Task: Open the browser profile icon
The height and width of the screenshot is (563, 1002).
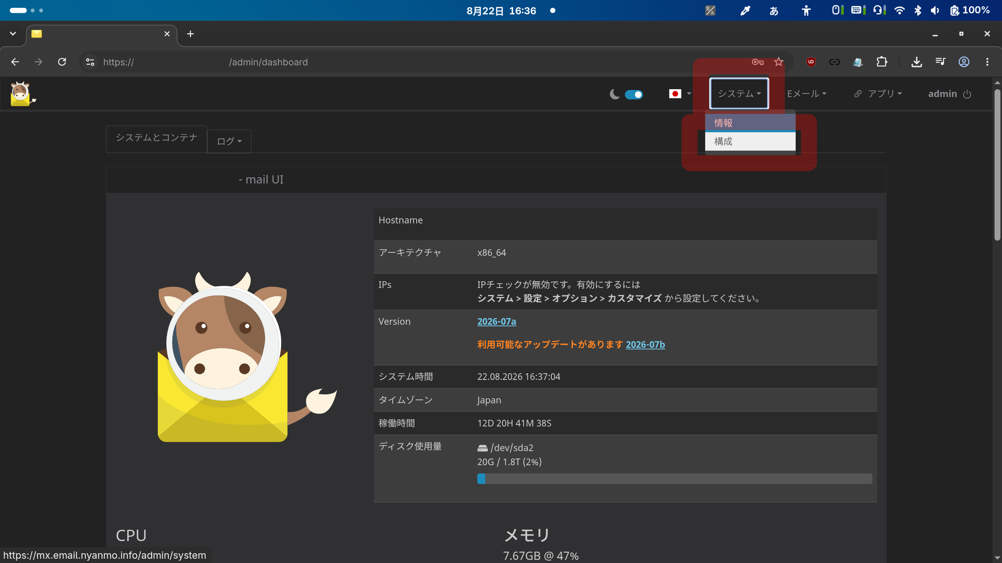Action: 964,62
